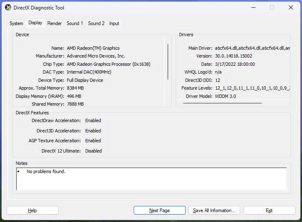Click 'Full Display Device' value

pyautogui.click(x=85, y=80)
